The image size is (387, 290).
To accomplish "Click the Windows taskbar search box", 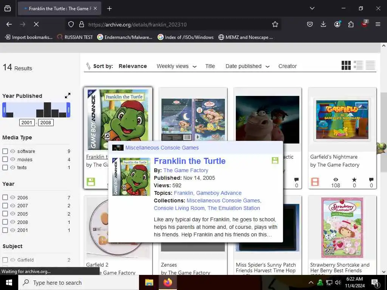I will (x=79, y=282).
